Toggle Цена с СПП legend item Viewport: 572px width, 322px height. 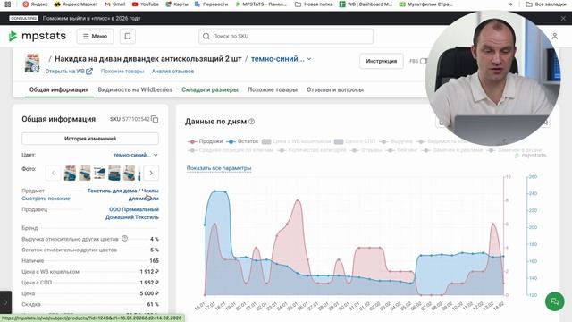click(355, 141)
